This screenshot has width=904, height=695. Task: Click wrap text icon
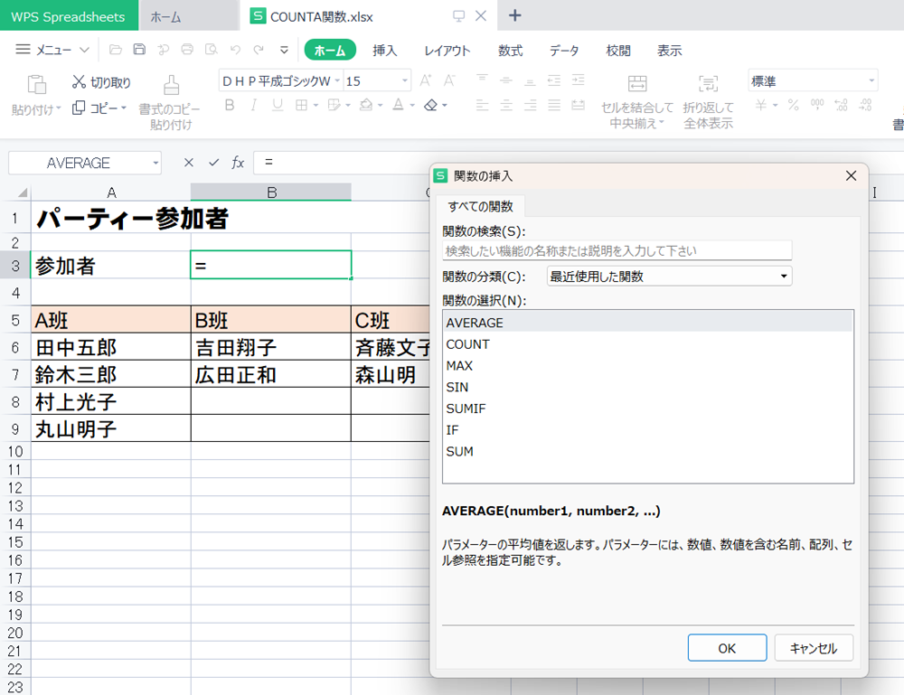(x=708, y=83)
